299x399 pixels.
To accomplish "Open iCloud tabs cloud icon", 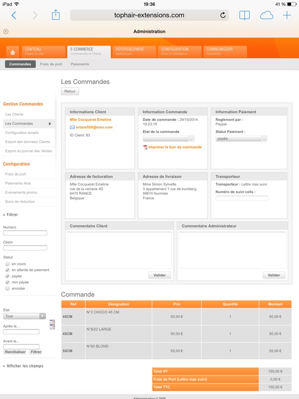I will (267, 15).
